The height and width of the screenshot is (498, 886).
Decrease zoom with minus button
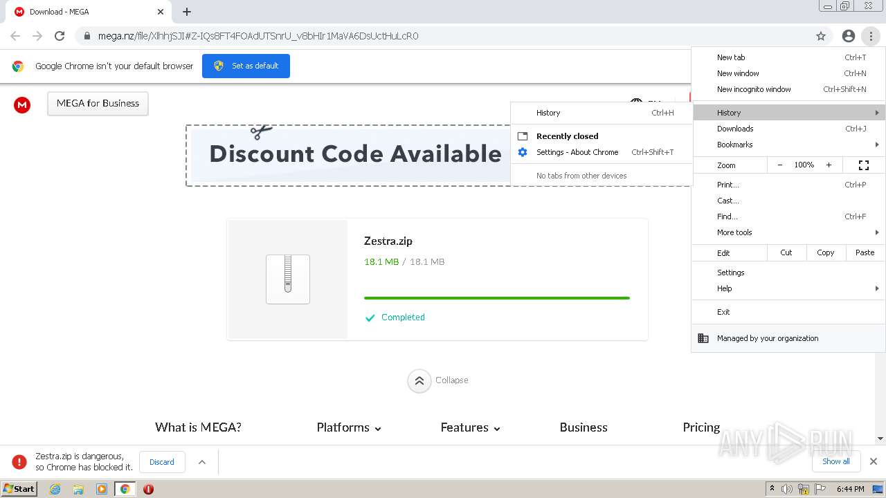pos(780,165)
